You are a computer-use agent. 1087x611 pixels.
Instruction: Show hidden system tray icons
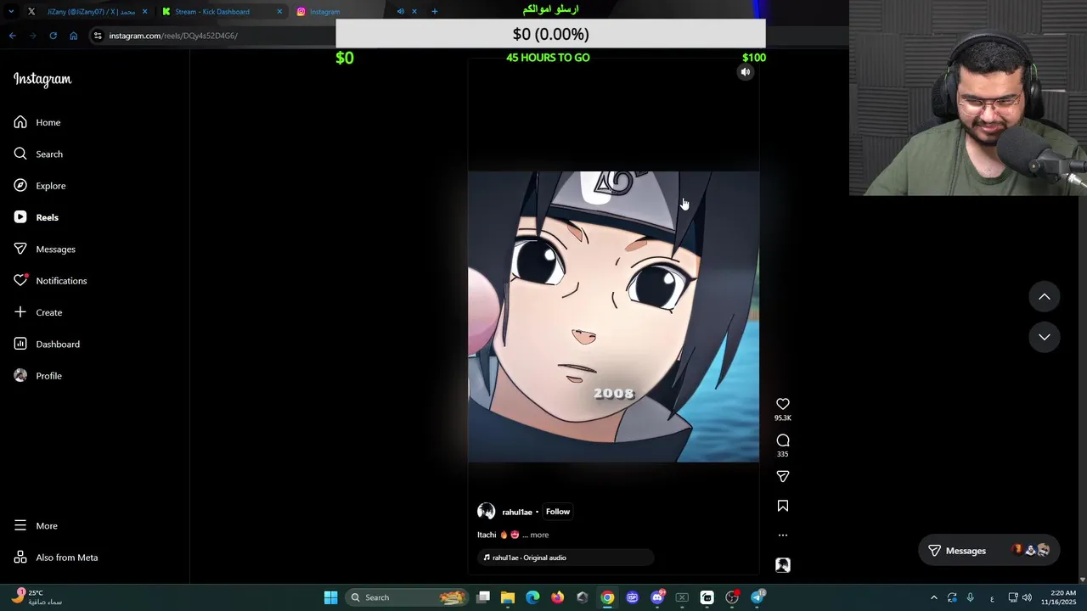click(x=934, y=597)
